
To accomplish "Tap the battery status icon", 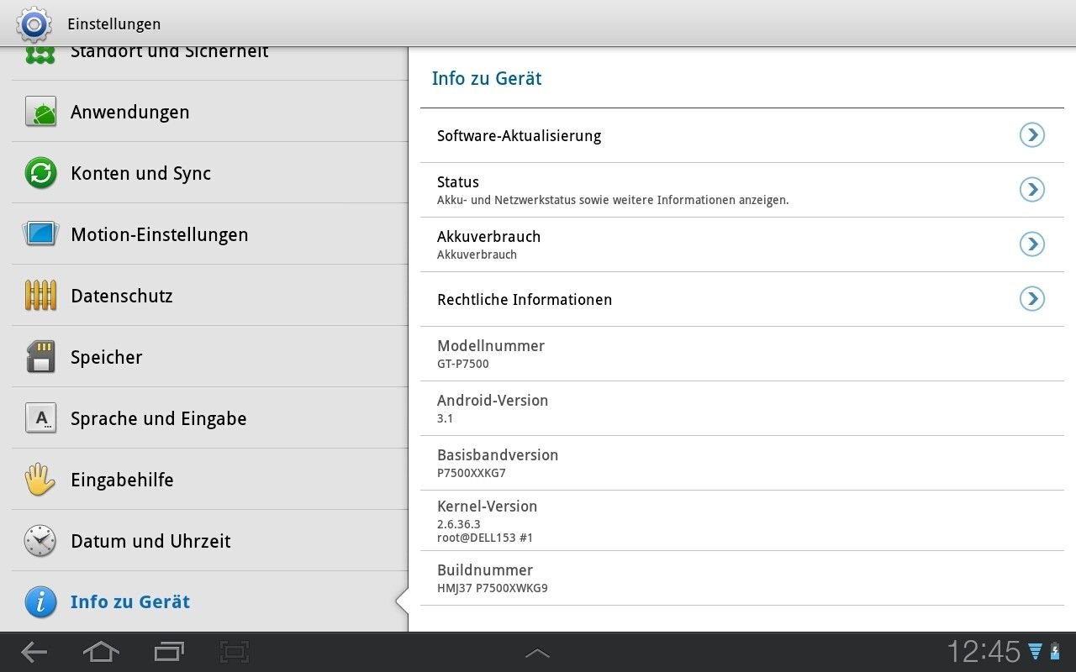I will [1056, 652].
